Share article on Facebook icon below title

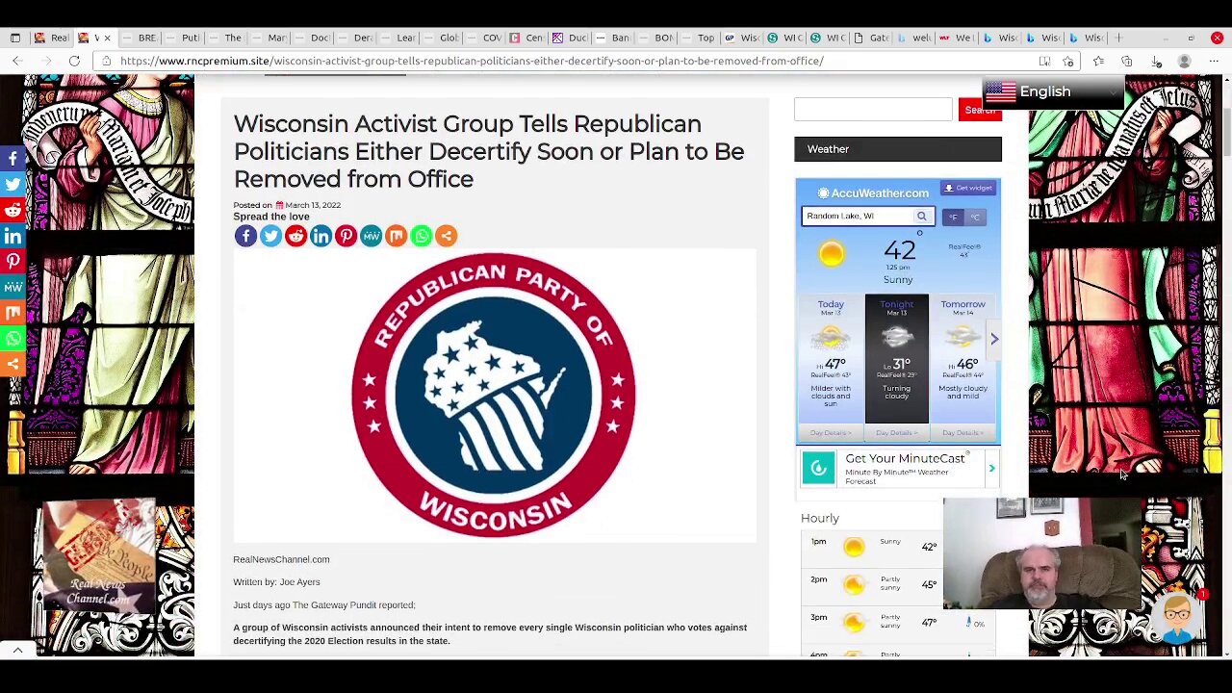(245, 236)
